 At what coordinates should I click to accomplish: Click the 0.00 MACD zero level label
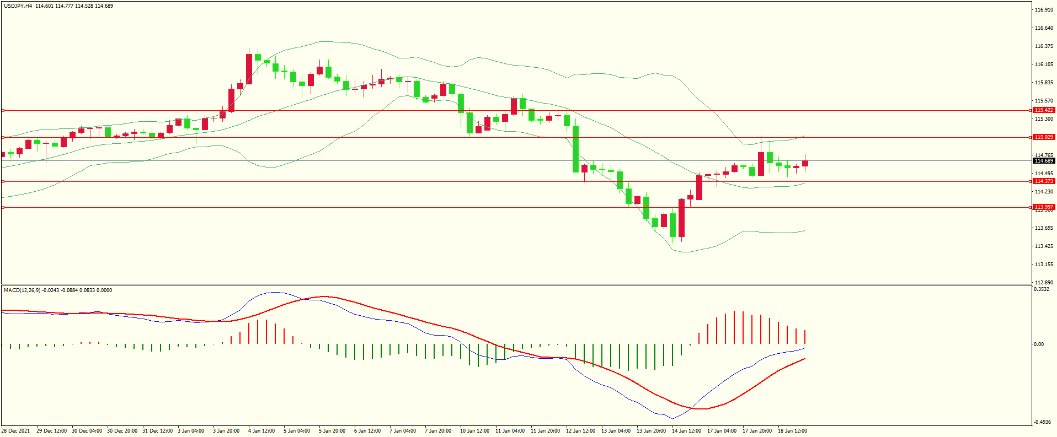click(1039, 344)
